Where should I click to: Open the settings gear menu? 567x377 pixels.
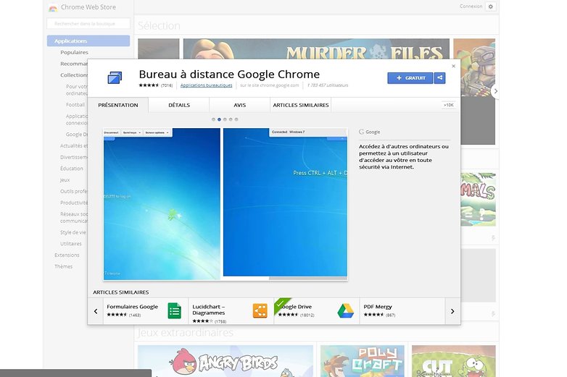coord(491,7)
